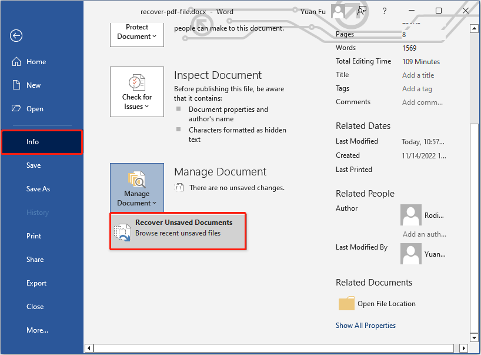The height and width of the screenshot is (355, 481).
Task: Click the Created date value 11/14/2022
Action: [424, 155]
